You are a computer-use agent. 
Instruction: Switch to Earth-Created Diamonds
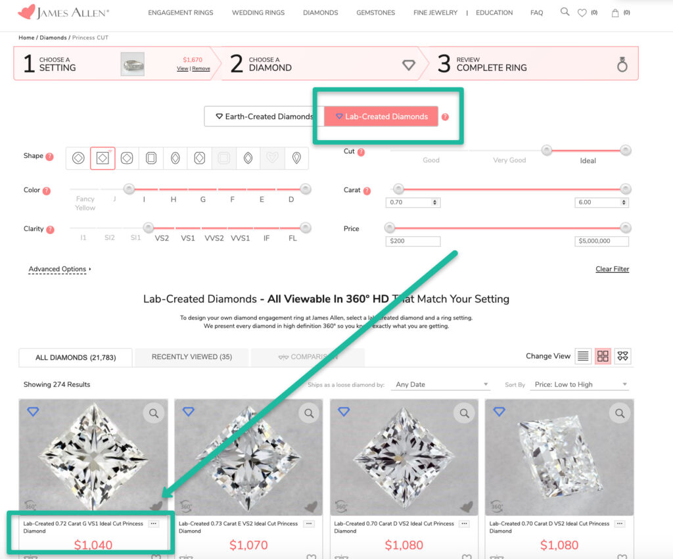pos(264,116)
